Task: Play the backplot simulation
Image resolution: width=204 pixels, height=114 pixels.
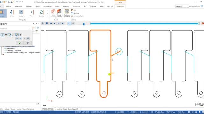Action: (x=43, y=23)
